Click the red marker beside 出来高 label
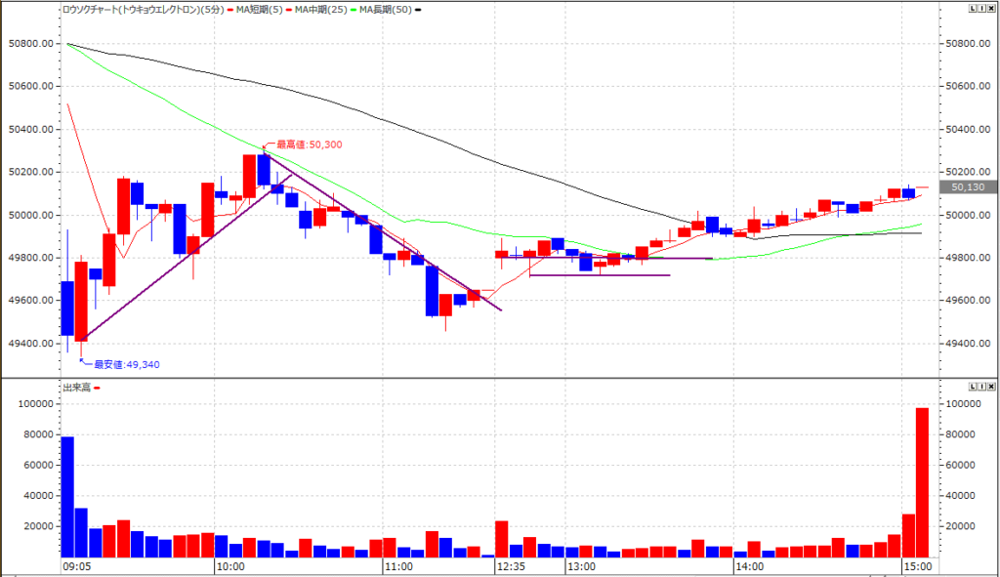1000x577 pixels. 97,388
